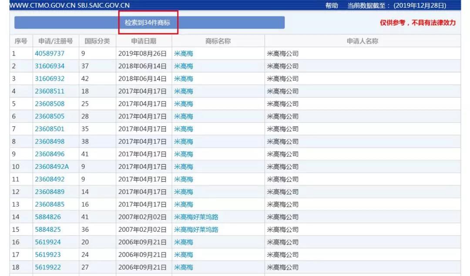Open registration number 5619923
Image resolution: width=470 pixels, height=276 pixels.
(x=48, y=254)
